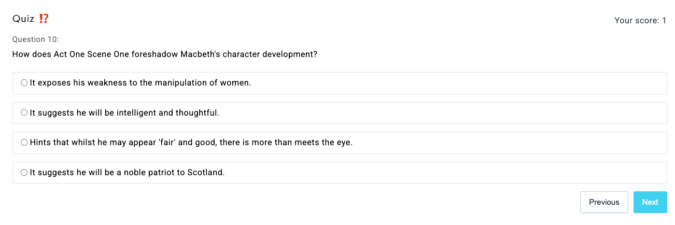675x225 pixels.
Task: Click the 'Question 10:' label
Action: 36,39
